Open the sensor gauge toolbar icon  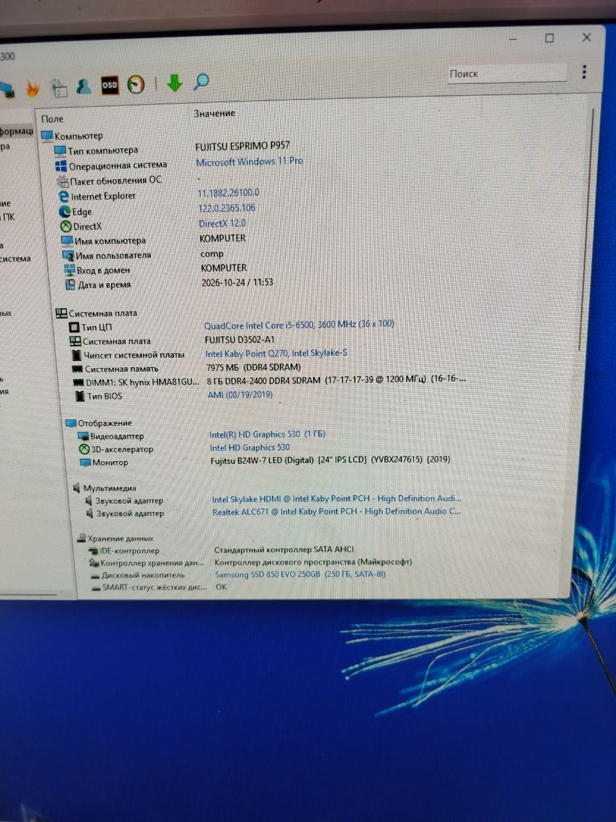tap(136, 84)
